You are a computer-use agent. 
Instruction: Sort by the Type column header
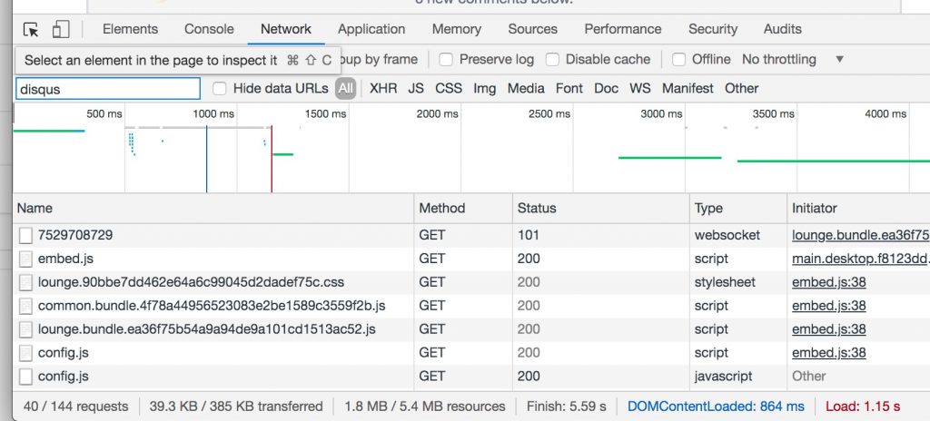pyautogui.click(x=738, y=208)
